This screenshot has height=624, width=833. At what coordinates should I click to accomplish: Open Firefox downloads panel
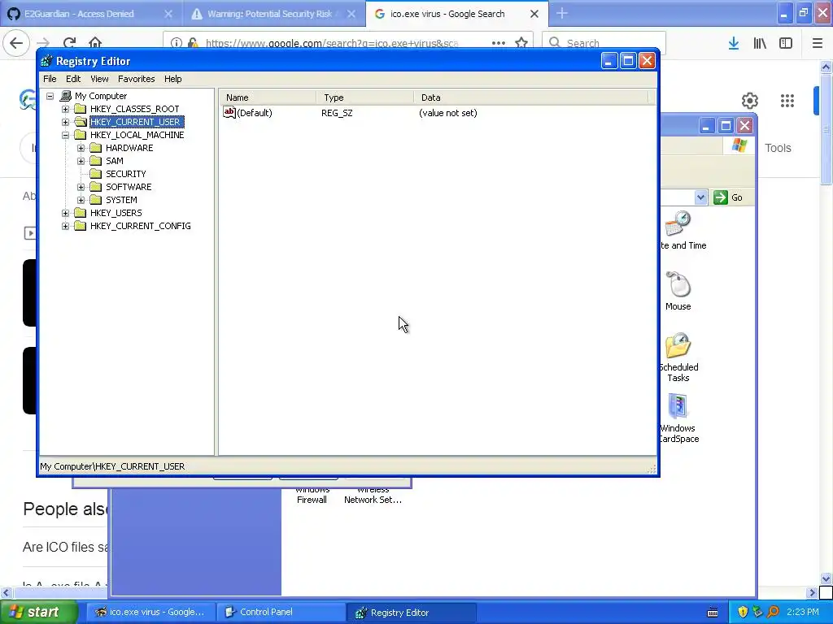coord(734,43)
